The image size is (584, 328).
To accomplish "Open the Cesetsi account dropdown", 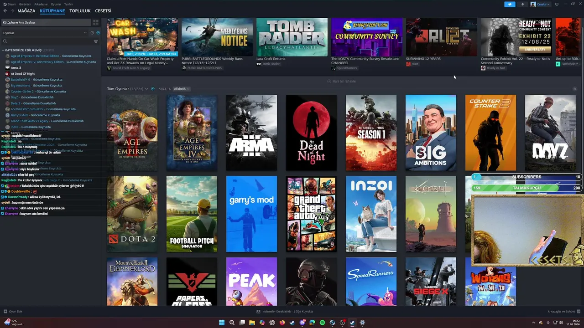I will pos(540,4).
